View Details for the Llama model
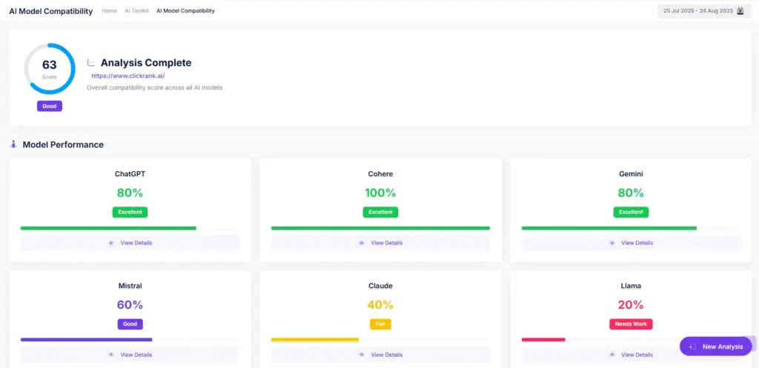 (x=637, y=355)
